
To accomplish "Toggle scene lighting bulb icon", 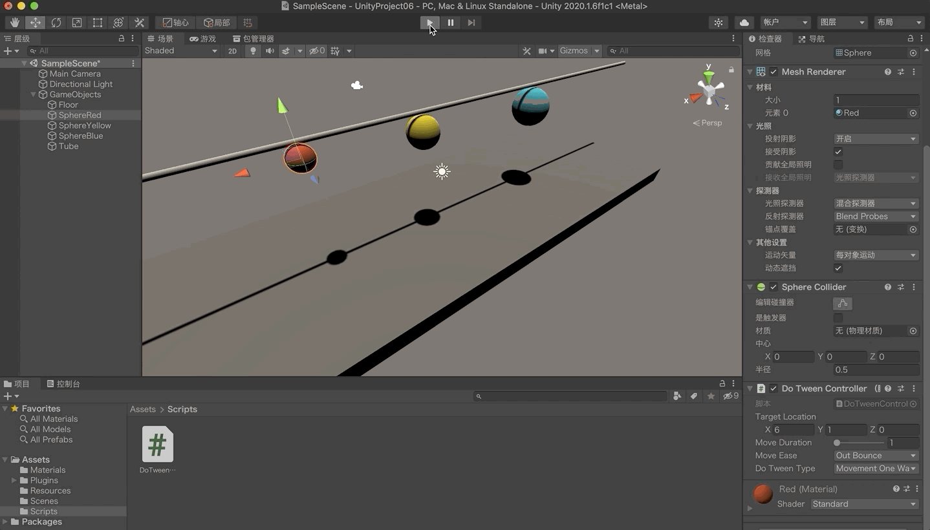I will tap(253, 51).
